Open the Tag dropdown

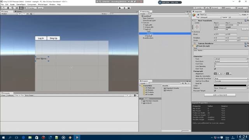point(211,17)
